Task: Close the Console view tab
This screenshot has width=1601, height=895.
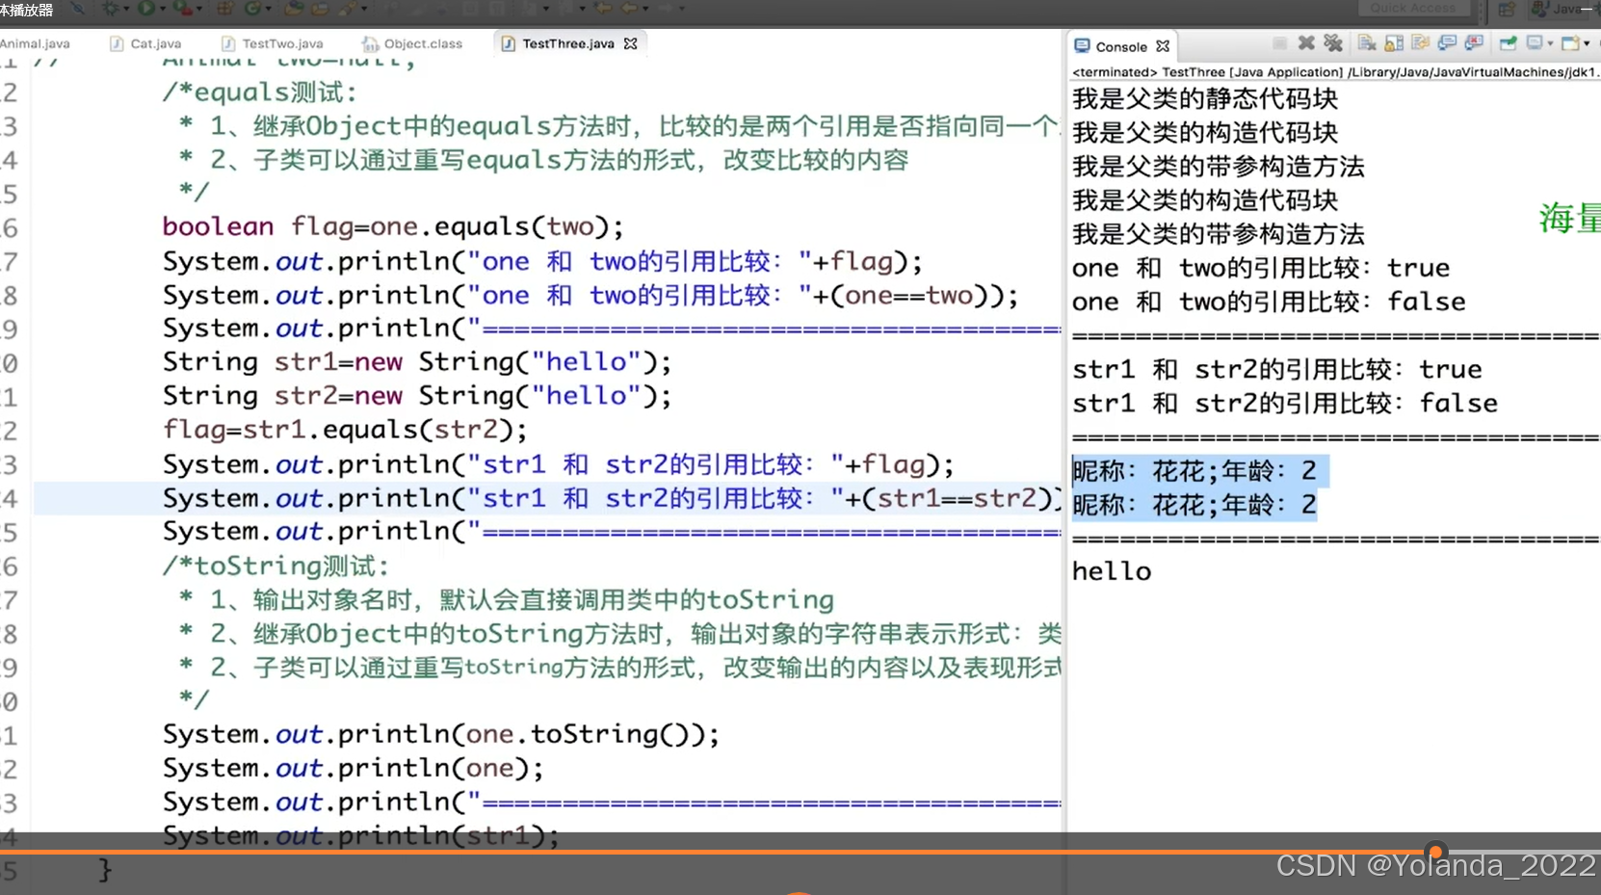Action: [x=1163, y=46]
